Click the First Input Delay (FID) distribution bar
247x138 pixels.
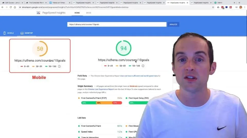(139, 103)
